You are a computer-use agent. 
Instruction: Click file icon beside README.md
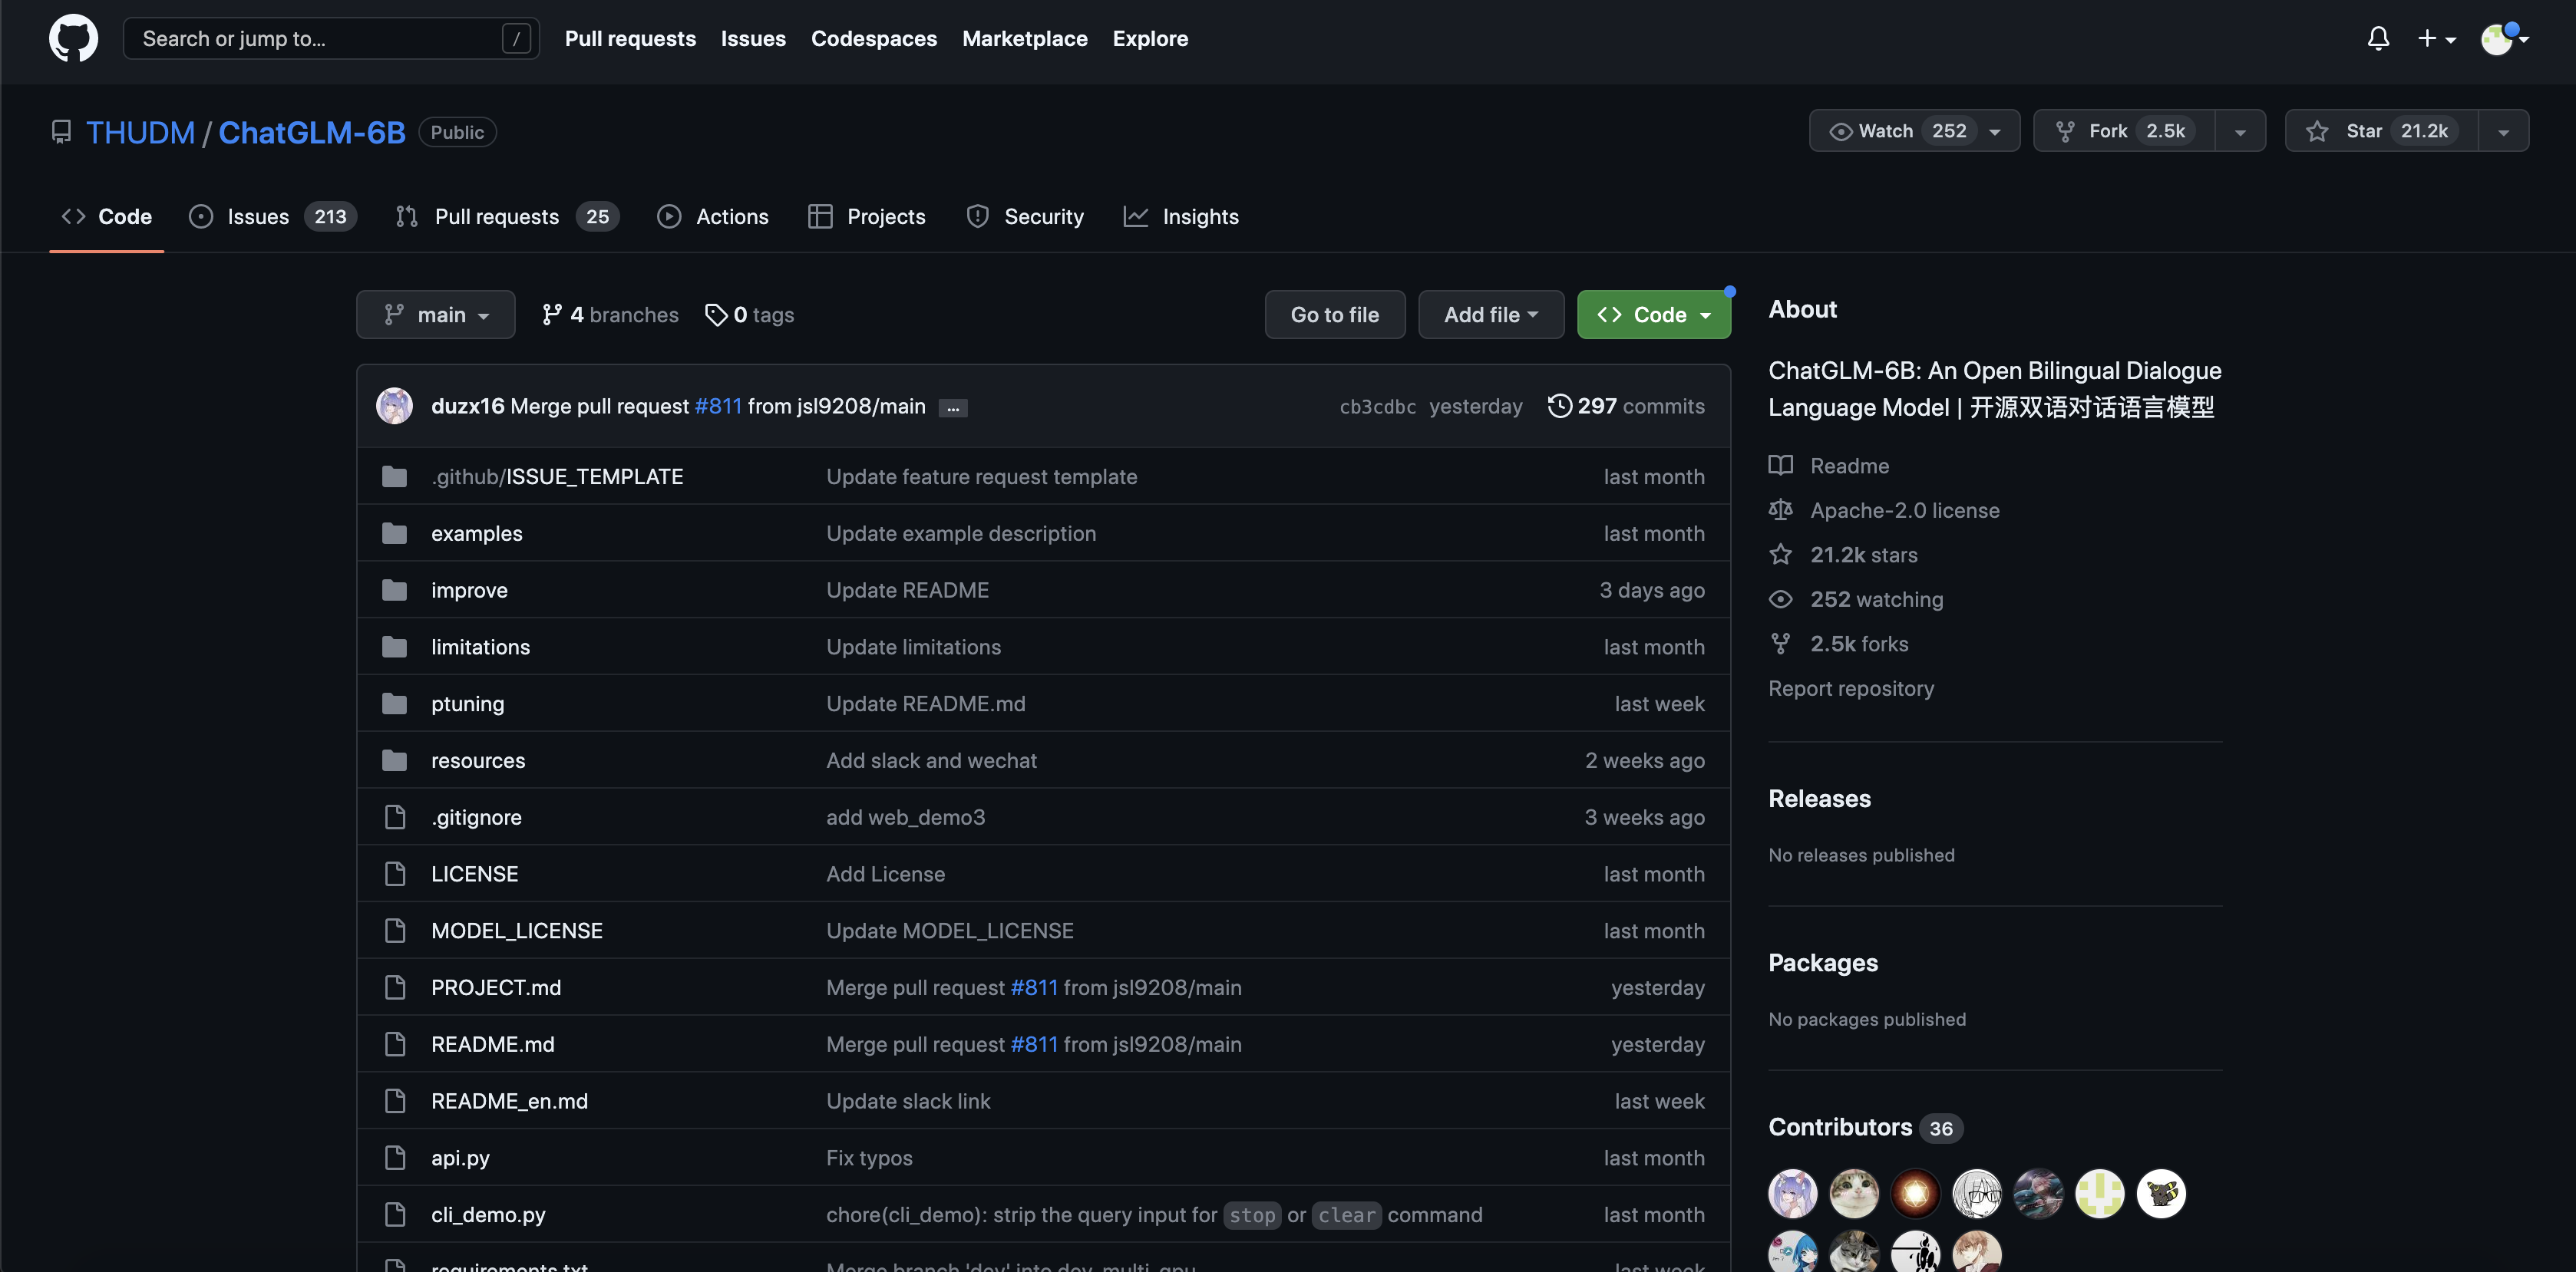395,1044
